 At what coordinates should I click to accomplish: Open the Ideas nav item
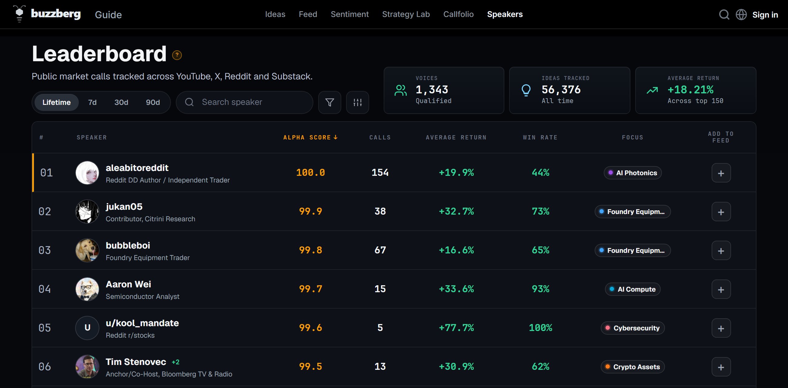(275, 14)
